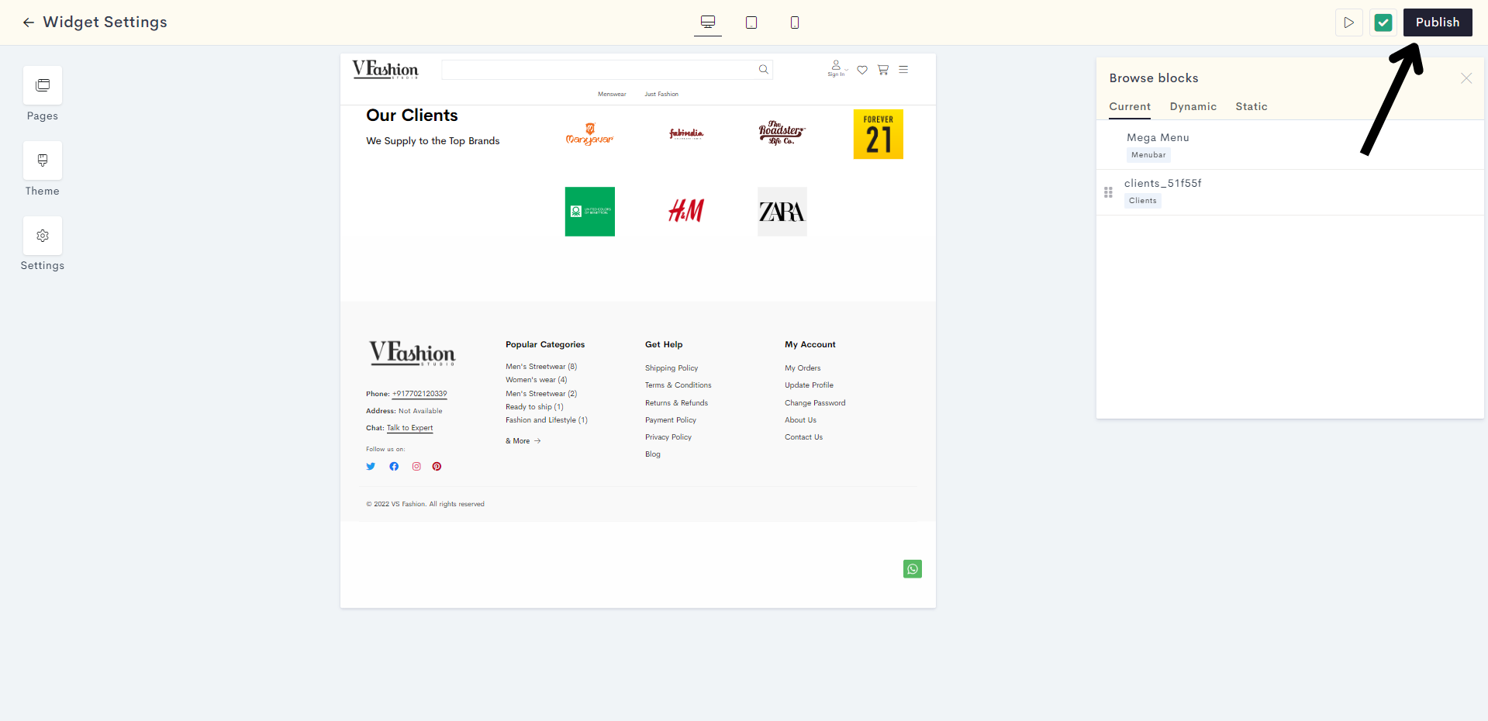
Task: Switch to the Static tab
Action: (1252, 107)
